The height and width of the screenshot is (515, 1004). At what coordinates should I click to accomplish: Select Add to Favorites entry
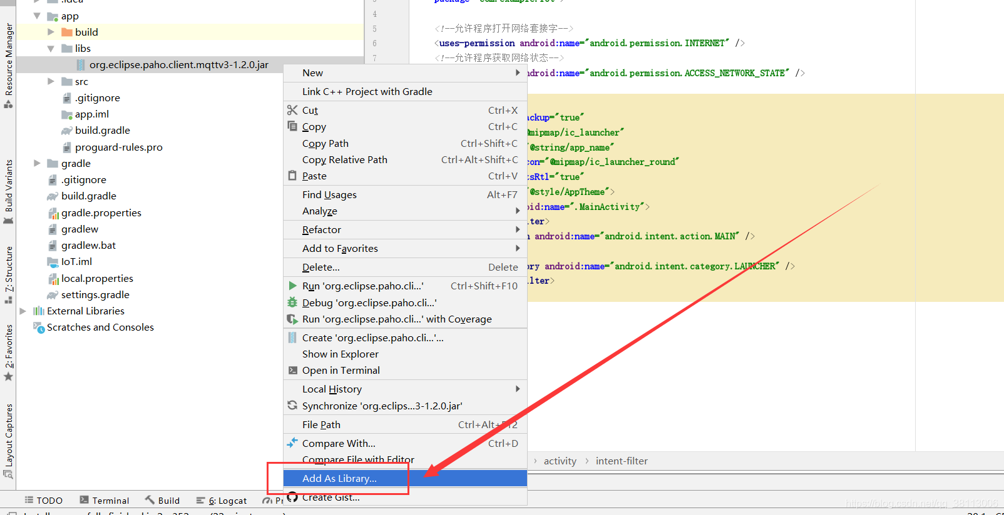click(x=405, y=248)
